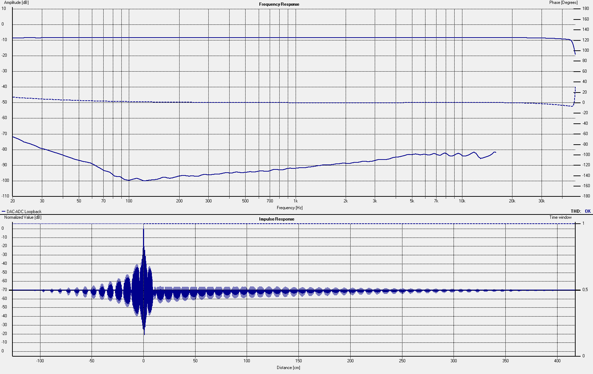Click the -110 tick on the amplitude axis
The image size is (593, 374).
pos(5,196)
